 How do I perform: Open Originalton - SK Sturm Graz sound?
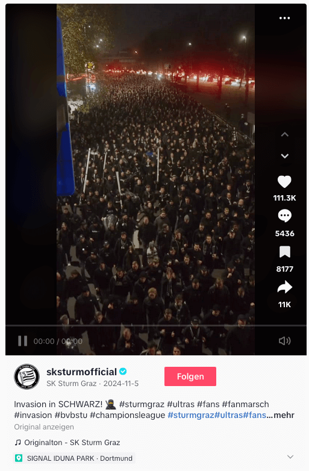tap(72, 443)
